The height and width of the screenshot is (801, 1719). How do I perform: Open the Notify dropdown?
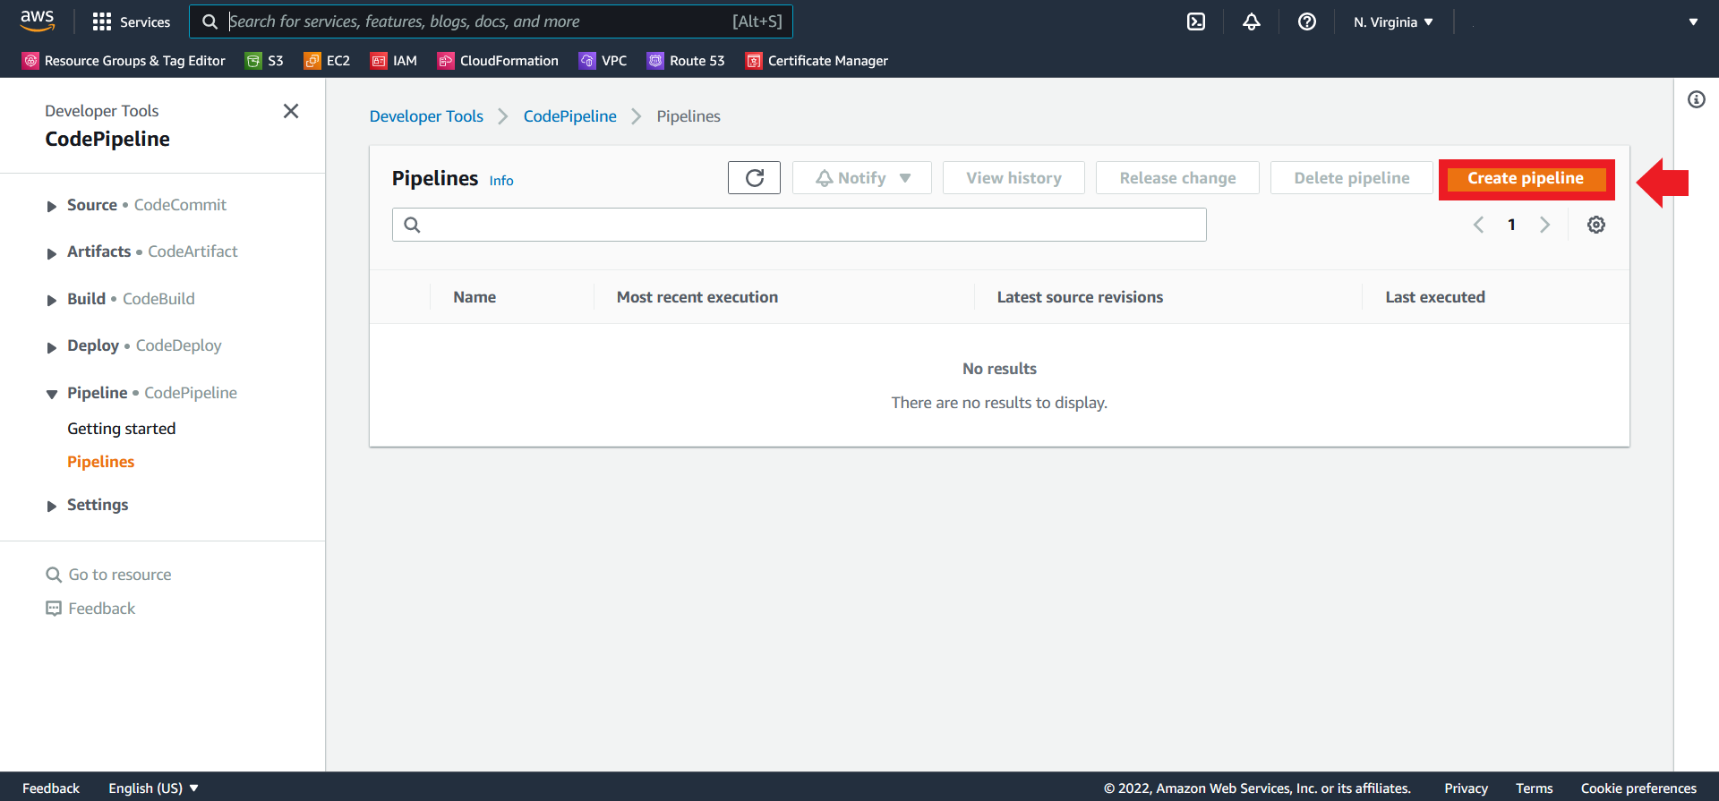862,177
